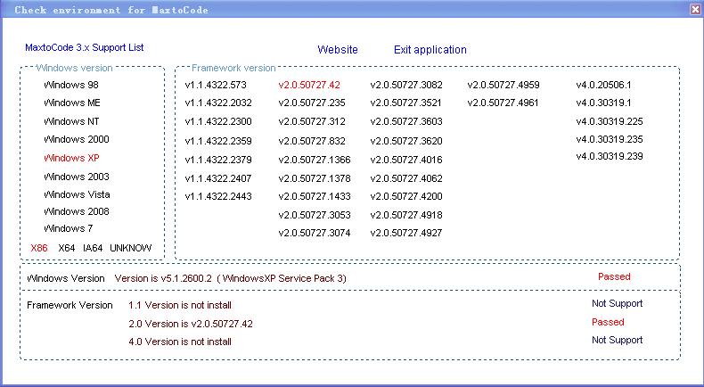The image size is (704, 387).
Task: Click framework v2.0.50727.4200
Action: tap(406, 196)
